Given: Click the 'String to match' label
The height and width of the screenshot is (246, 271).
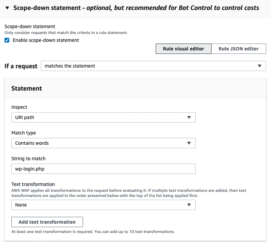Looking at the screenshot, I should 28,159.
